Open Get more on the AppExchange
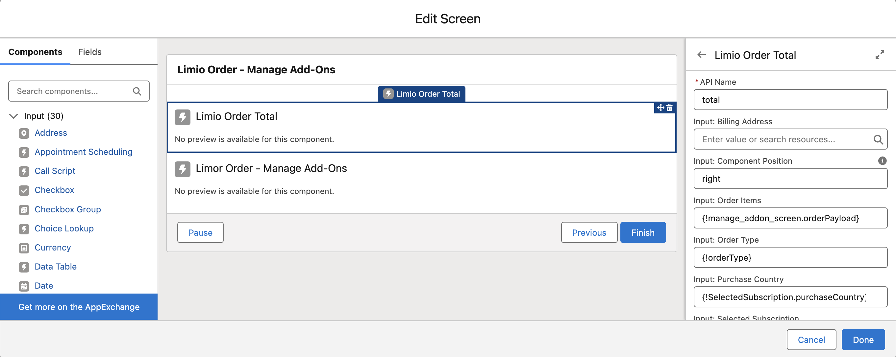The width and height of the screenshot is (896, 357). (79, 307)
